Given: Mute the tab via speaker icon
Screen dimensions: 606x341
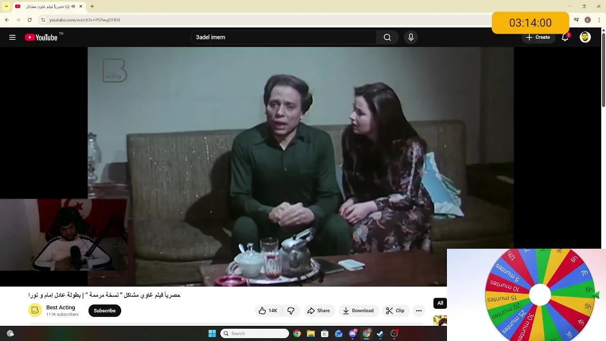Looking at the screenshot, I should 73,7.
